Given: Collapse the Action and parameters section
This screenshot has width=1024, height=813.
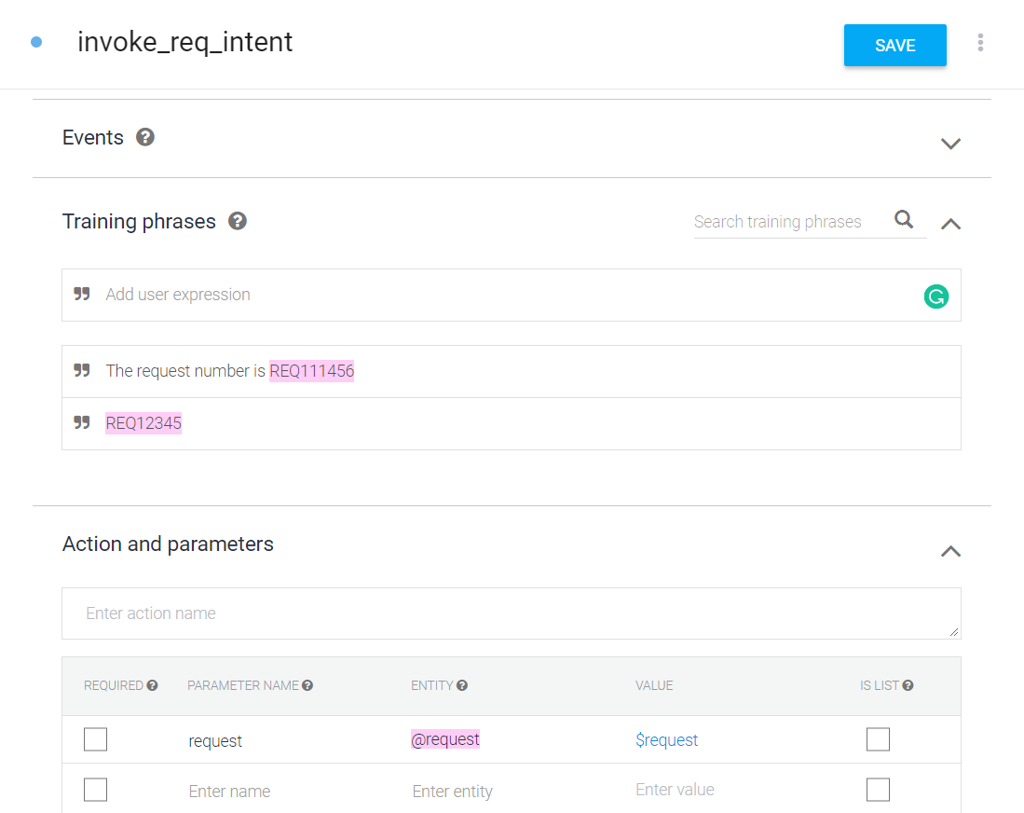Looking at the screenshot, I should pyautogui.click(x=949, y=551).
